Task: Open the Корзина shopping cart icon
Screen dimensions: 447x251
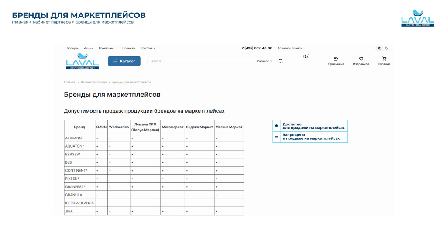Action: click(384, 58)
